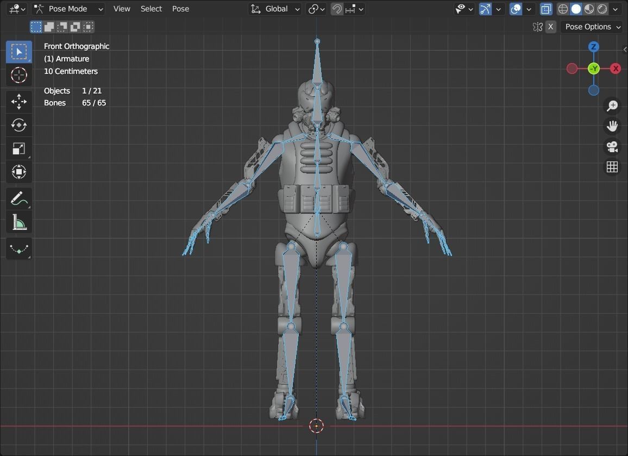This screenshot has height=456, width=628.
Task: Switch perspective/orthographic with the grid icon
Action: pyautogui.click(x=612, y=167)
